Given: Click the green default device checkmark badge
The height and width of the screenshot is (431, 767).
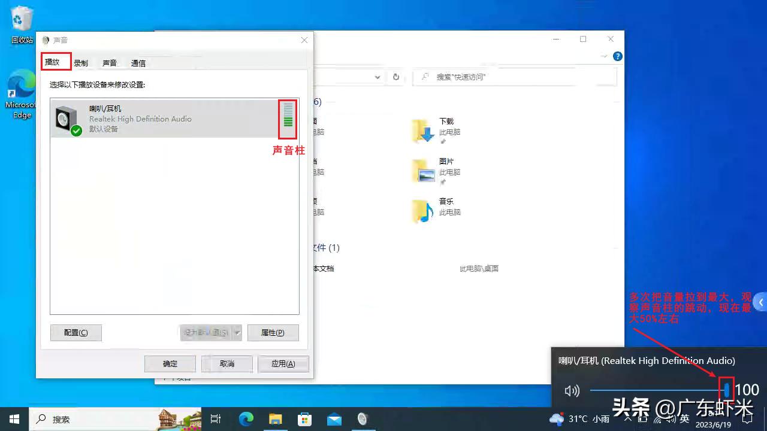Looking at the screenshot, I should 77,130.
